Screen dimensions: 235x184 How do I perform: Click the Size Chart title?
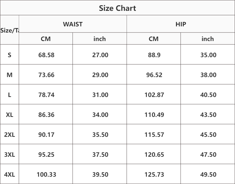[117, 8]
